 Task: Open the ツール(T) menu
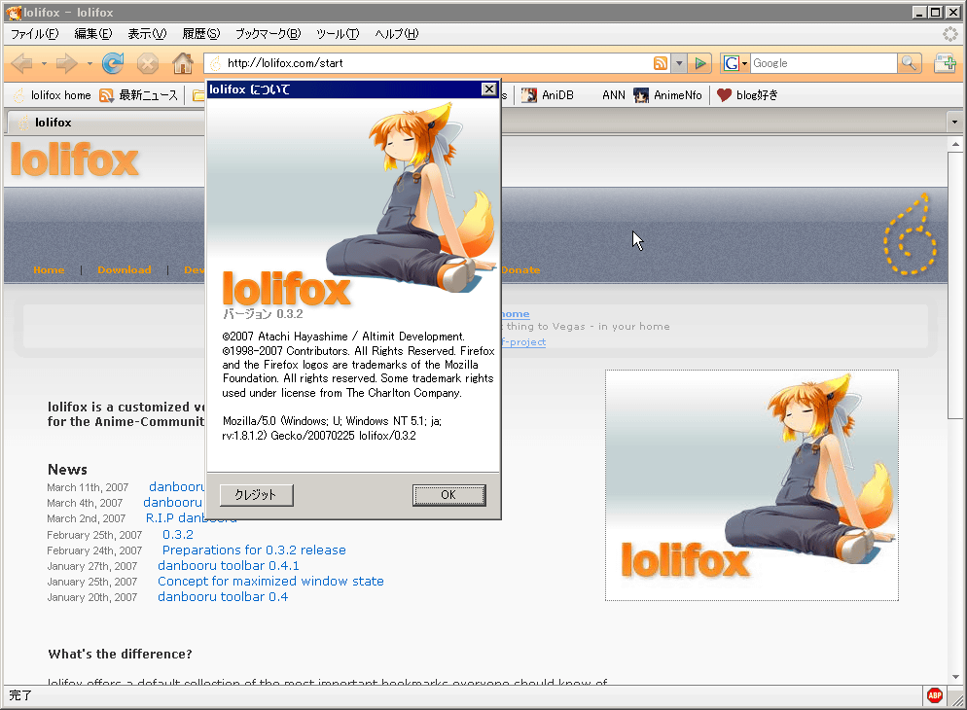coord(338,34)
